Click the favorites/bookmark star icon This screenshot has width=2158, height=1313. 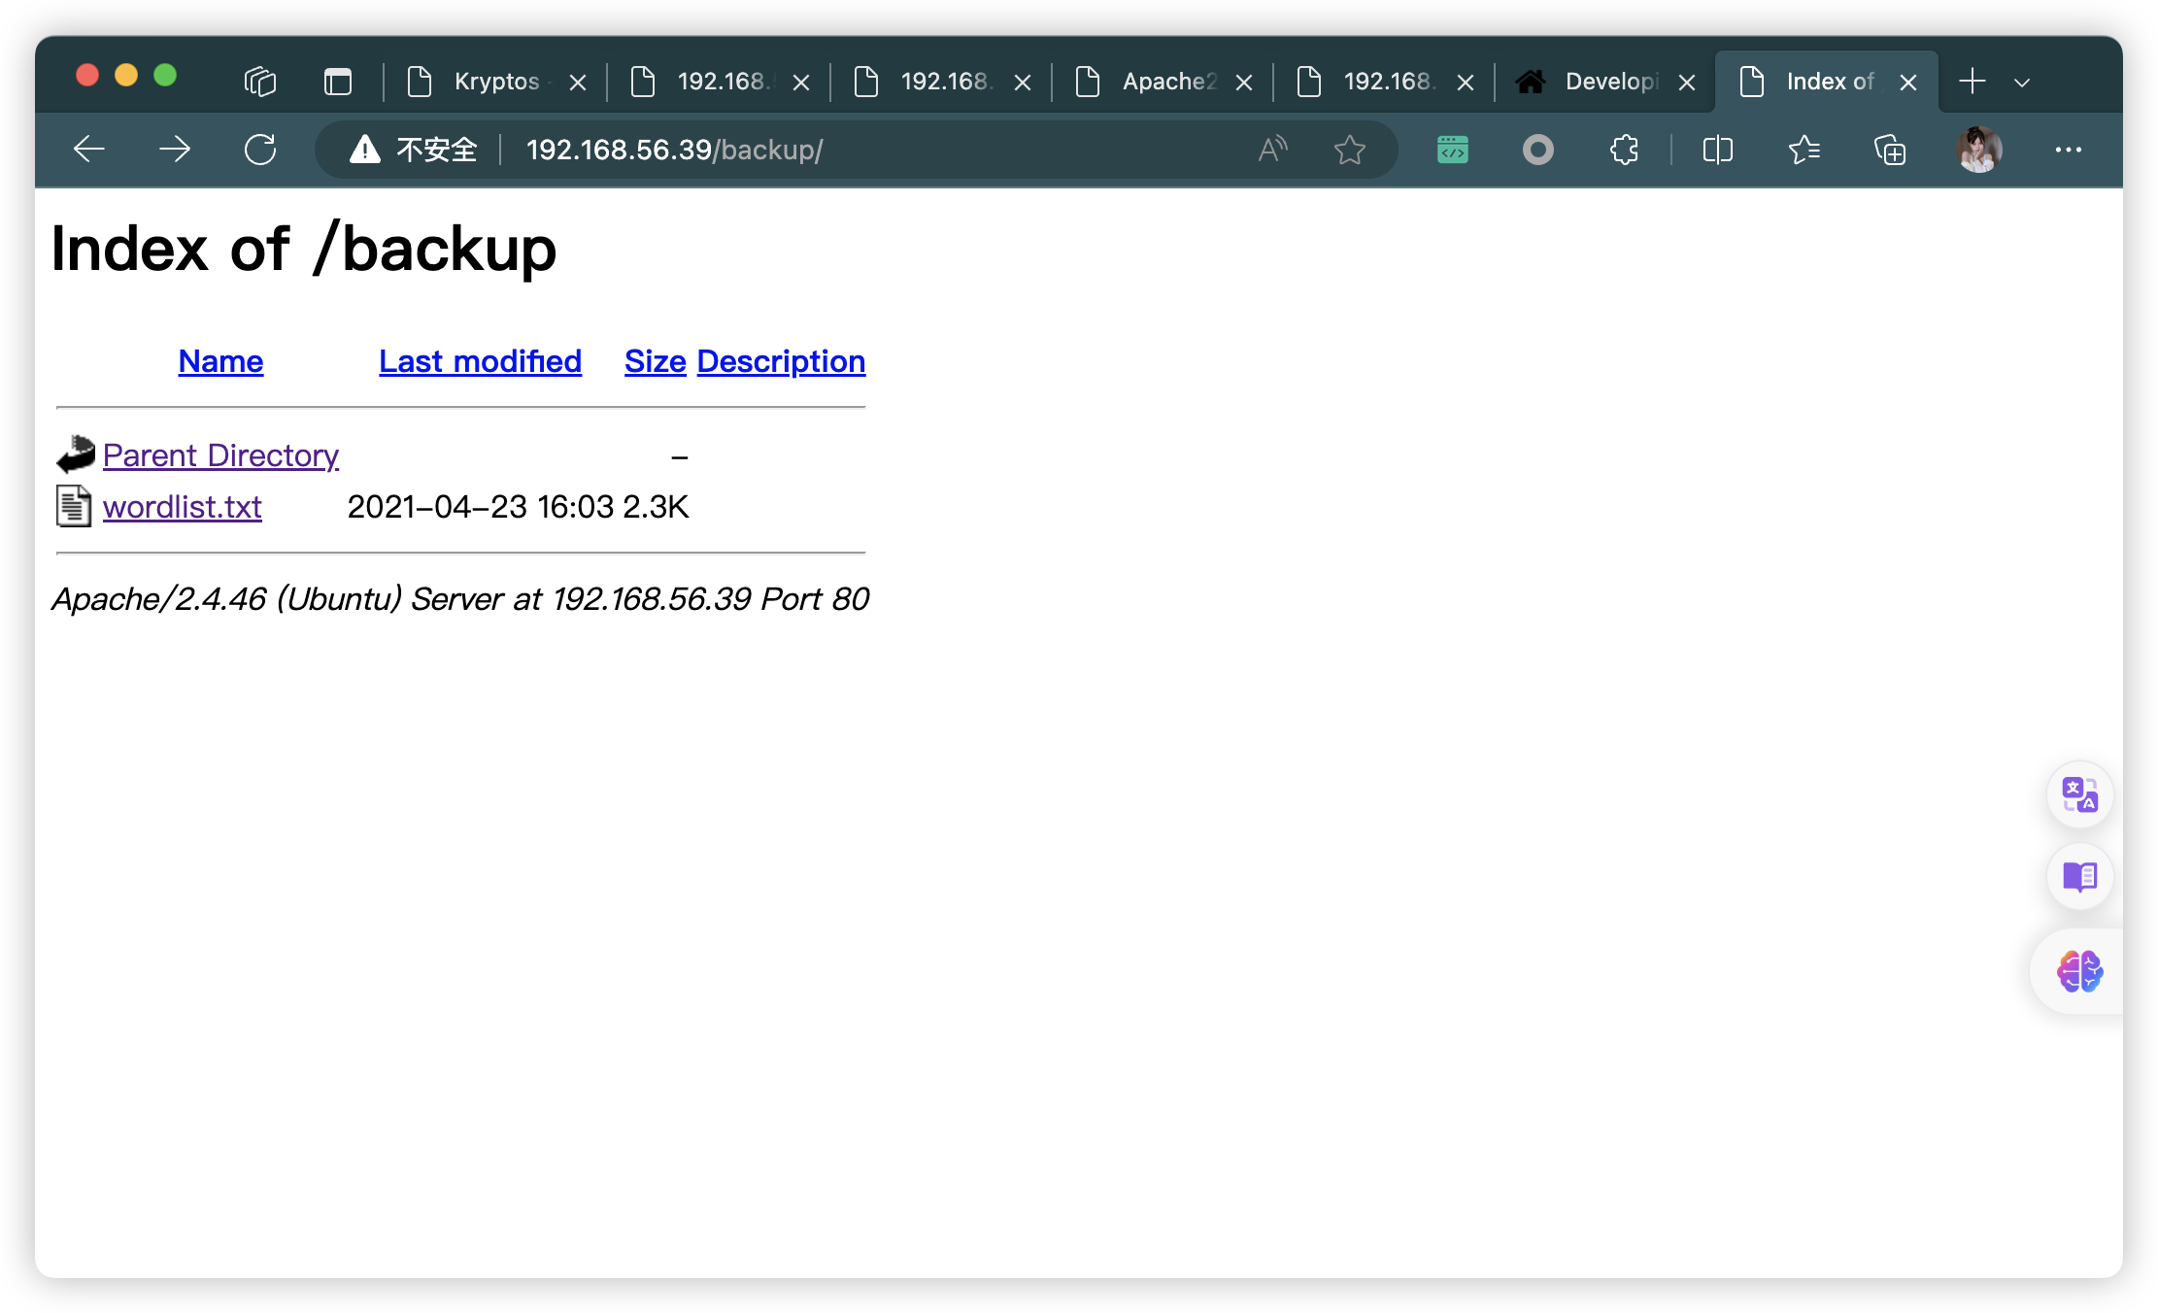pos(1349,150)
